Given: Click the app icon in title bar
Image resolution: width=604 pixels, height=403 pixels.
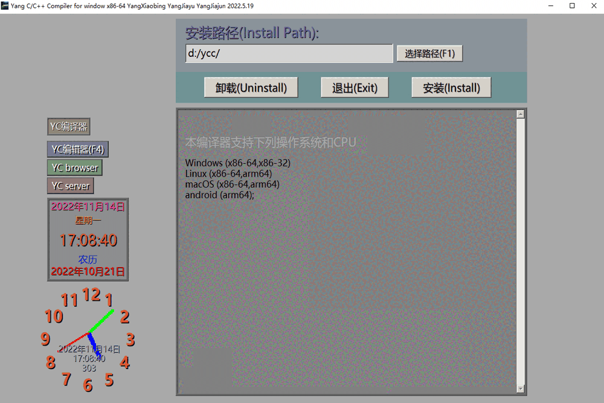Looking at the screenshot, I should coord(5,5).
